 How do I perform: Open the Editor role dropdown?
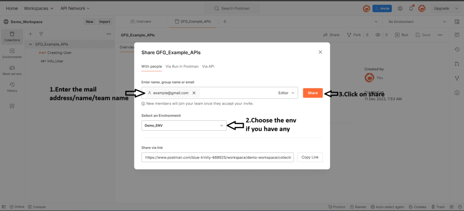pyautogui.click(x=286, y=93)
